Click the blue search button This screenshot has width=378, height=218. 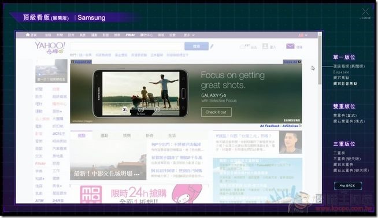point(197,46)
